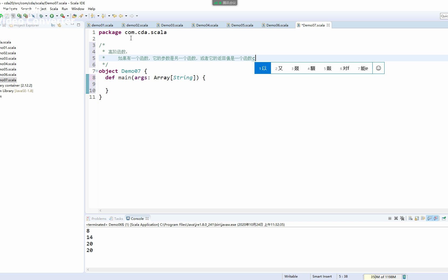Open Project Explorer View Menu chevron
Image resolution: width=448 pixels, height=280 pixels.
(x=66, y=25)
